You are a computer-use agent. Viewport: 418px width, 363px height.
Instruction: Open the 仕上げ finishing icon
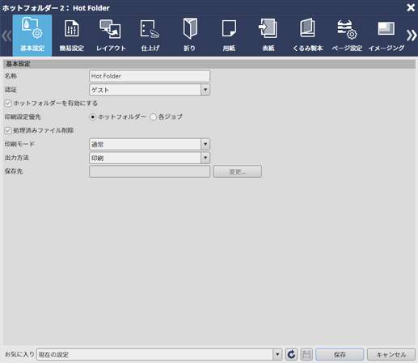[150, 36]
